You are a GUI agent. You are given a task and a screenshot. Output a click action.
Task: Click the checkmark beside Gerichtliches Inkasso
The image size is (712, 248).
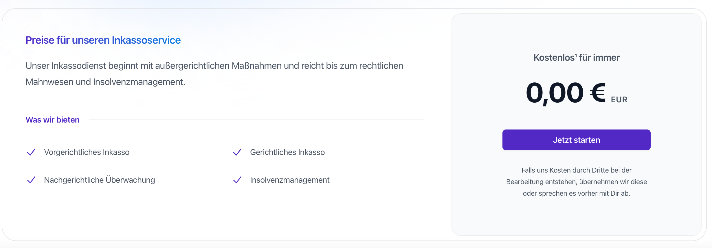click(237, 152)
